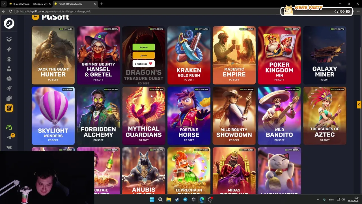This screenshot has width=362, height=204.
Task: Open a new browser tab
Action: pyautogui.click(x=102, y=4)
